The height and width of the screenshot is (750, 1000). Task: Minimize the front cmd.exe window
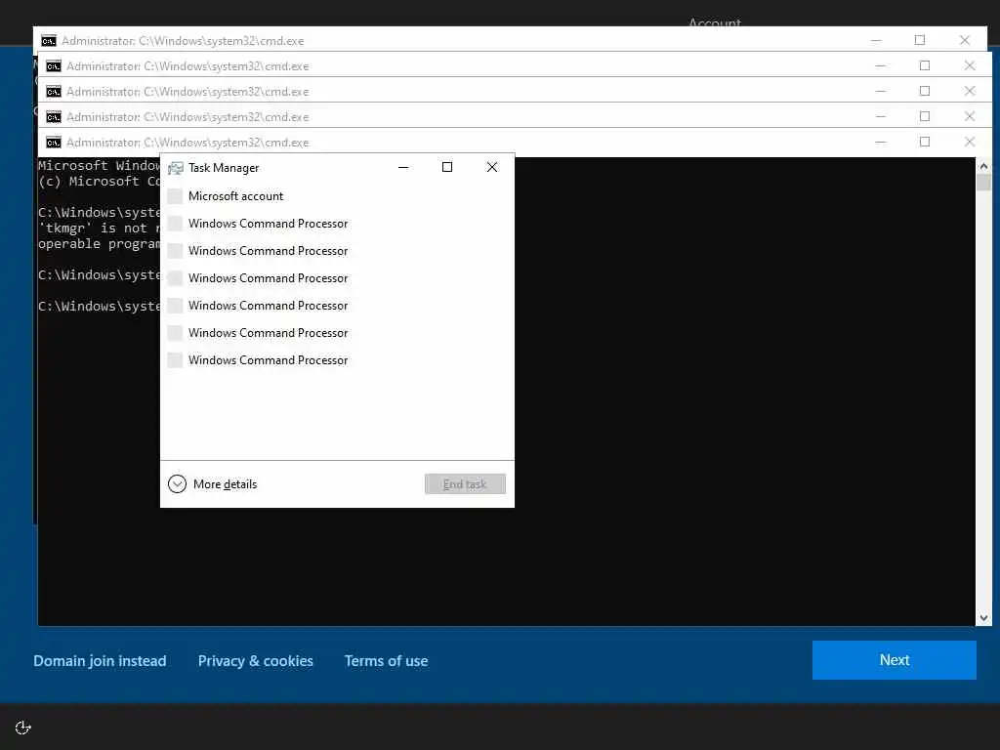(880, 143)
